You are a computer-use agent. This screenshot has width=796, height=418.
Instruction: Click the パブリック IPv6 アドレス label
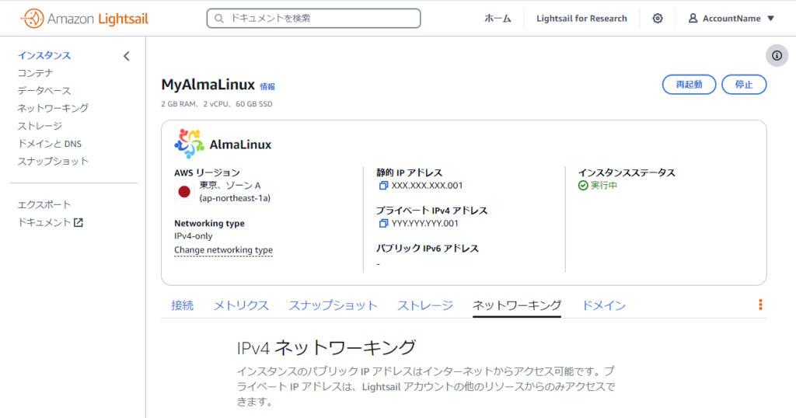point(428,249)
